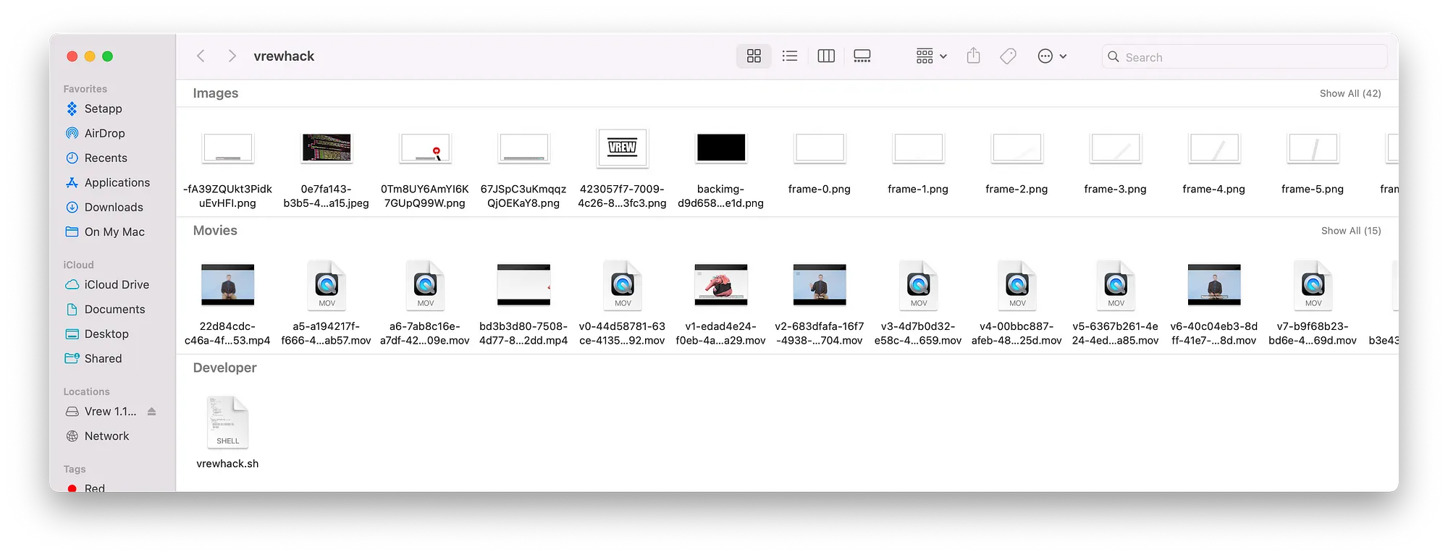1448x557 pixels.
Task: Click the Search field
Action: pos(1245,56)
